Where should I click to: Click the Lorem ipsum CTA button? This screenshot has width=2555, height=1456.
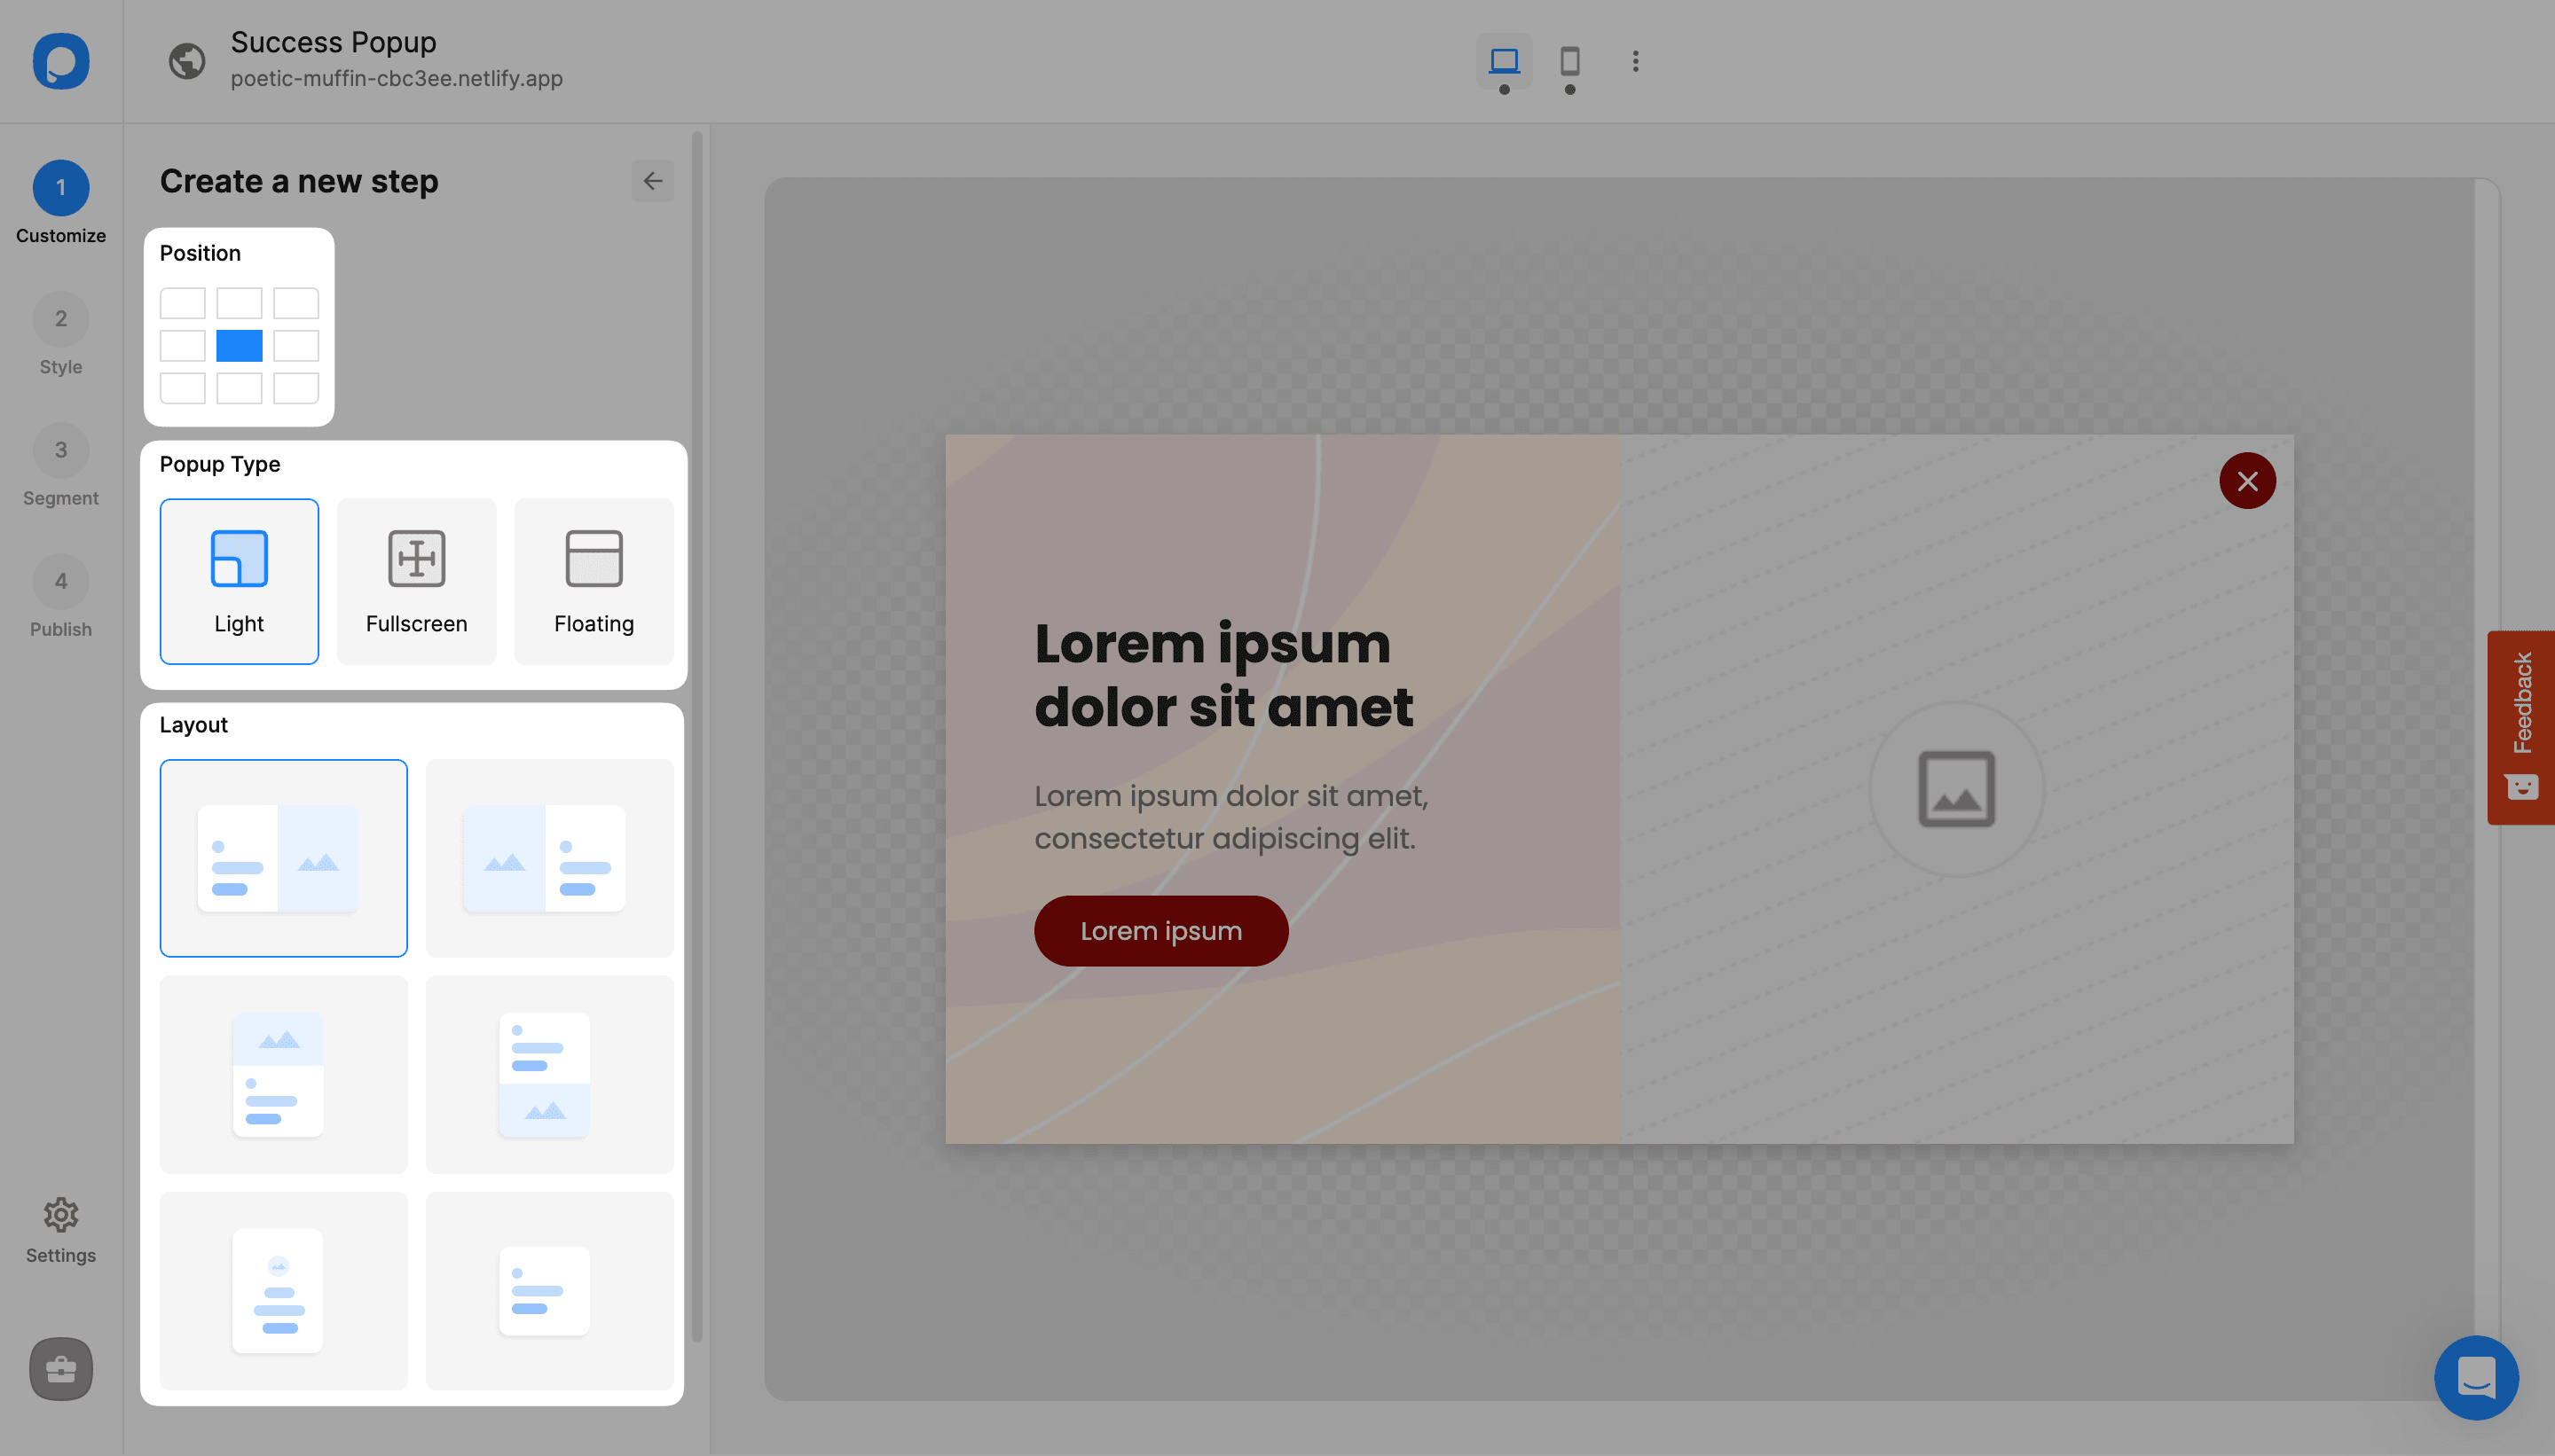click(x=1160, y=930)
